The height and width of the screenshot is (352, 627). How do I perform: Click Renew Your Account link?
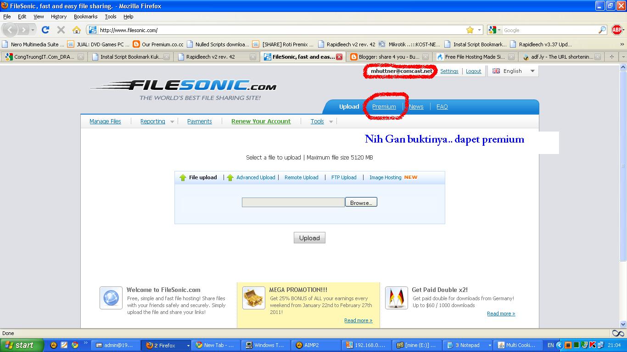(261, 121)
